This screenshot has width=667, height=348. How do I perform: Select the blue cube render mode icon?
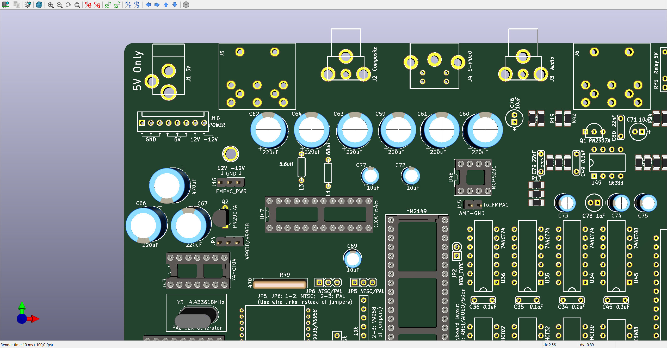[39, 5]
